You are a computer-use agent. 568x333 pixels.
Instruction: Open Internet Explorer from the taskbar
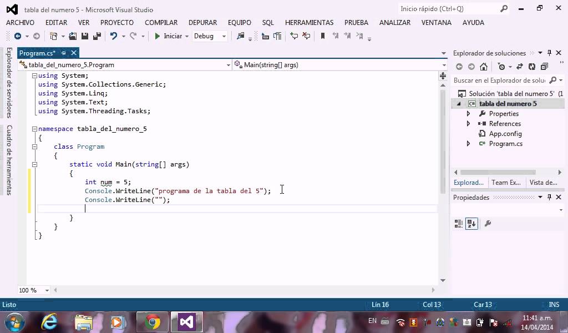tap(49, 322)
